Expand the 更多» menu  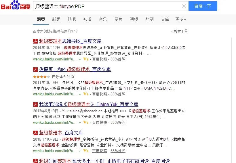[x=180, y=19]
